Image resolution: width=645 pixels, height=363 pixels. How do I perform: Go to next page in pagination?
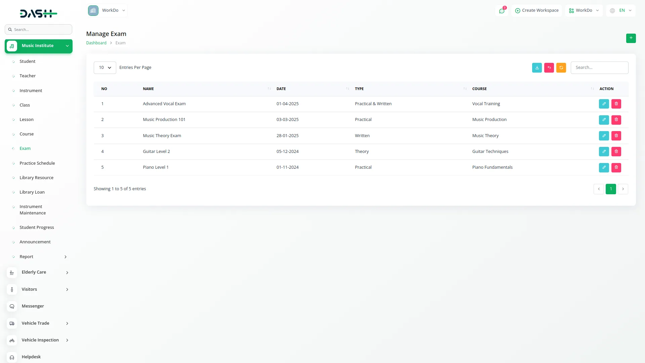(623, 189)
